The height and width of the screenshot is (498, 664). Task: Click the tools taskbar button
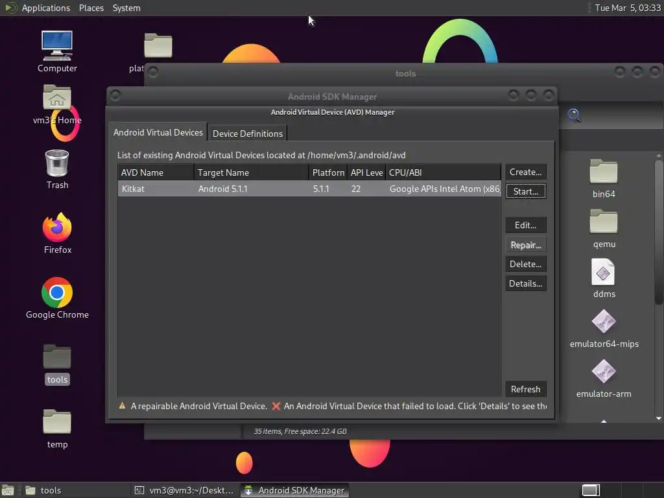75,490
